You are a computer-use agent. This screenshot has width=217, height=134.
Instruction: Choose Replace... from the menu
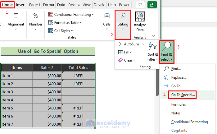tap(188, 77)
